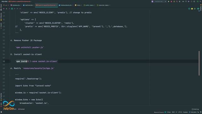Open the Project tool window on left edge
This screenshot has height=114, width=202.
point(1,7)
